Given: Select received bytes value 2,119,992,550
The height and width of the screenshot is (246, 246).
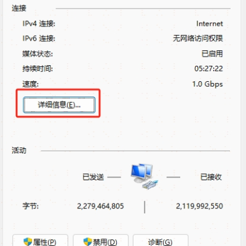Looking at the screenshot, I should (199, 206).
